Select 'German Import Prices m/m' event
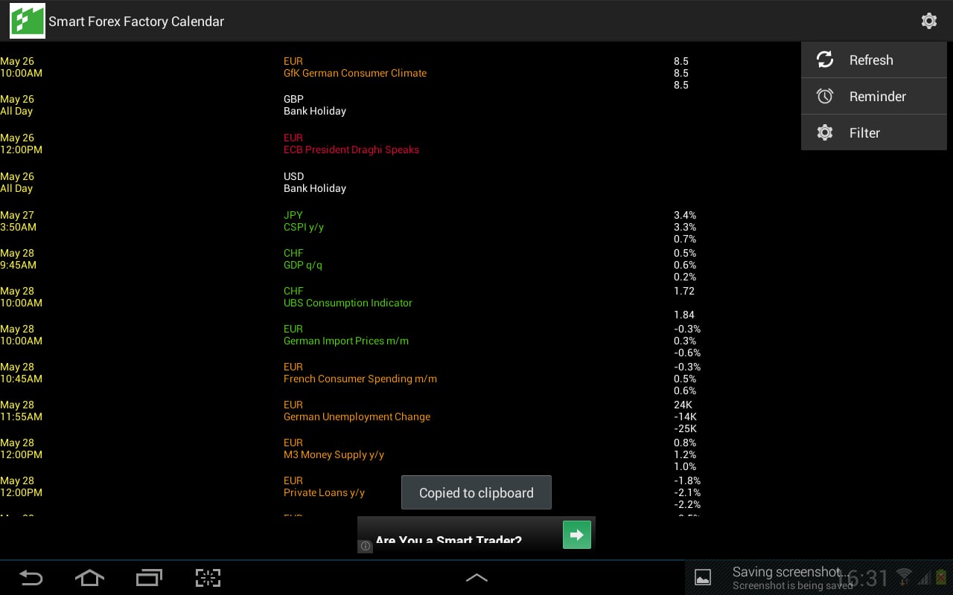This screenshot has height=595, width=953. 346,341
